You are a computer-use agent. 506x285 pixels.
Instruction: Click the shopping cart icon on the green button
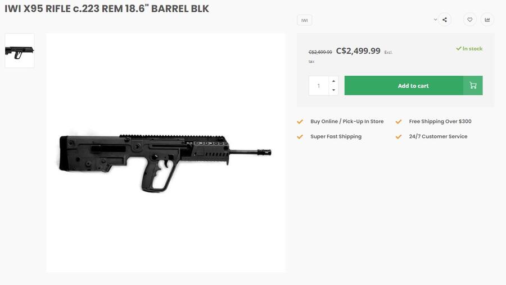tap(473, 86)
